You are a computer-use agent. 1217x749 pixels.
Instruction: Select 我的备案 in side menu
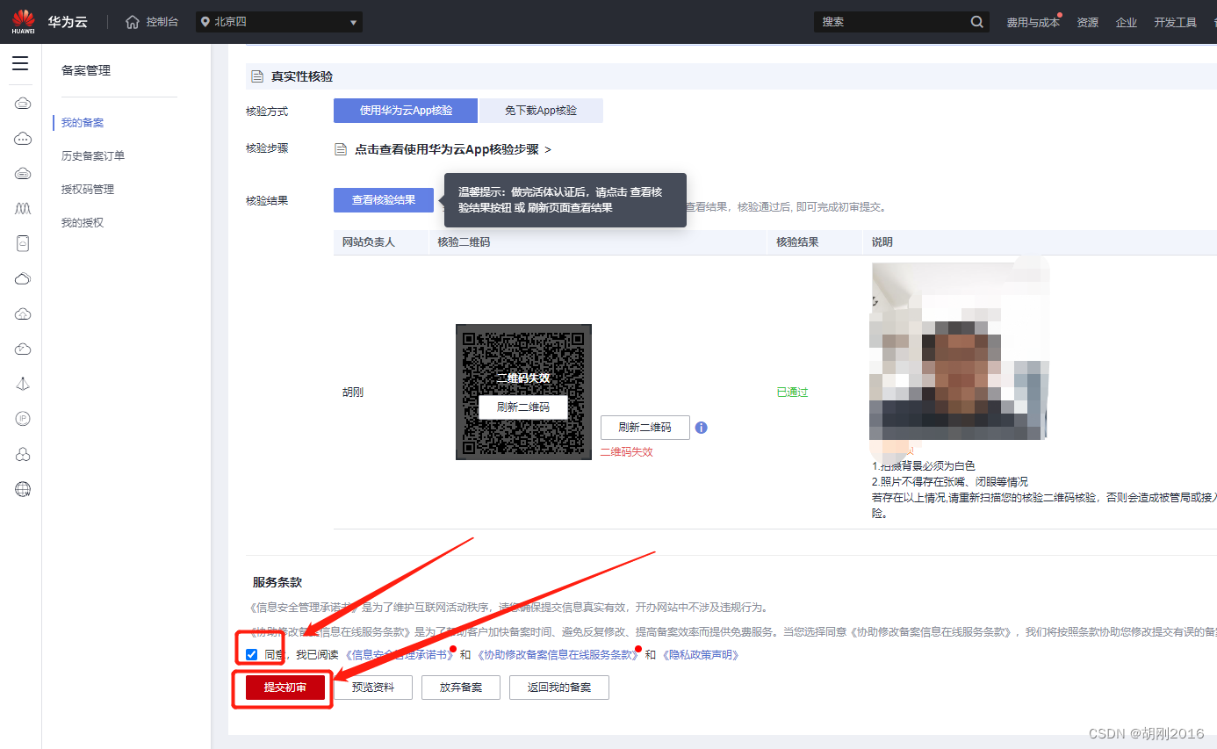point(83,123)
